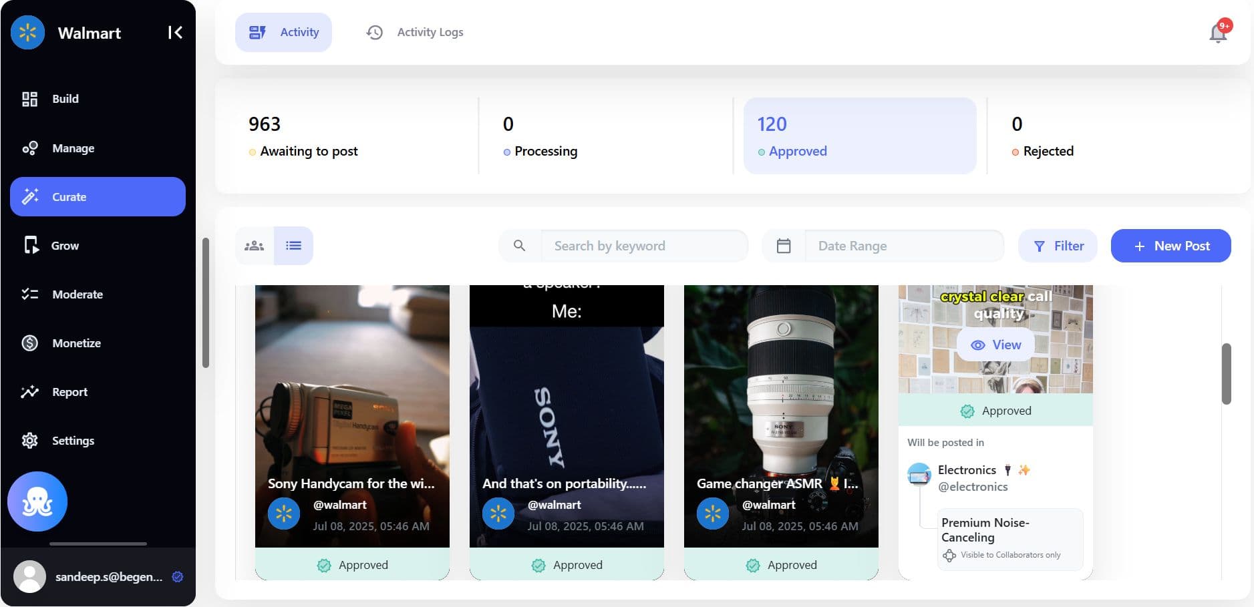Open the Date Range field
This screenshot has height=607, width=1254.
click(x=904, y=246)
